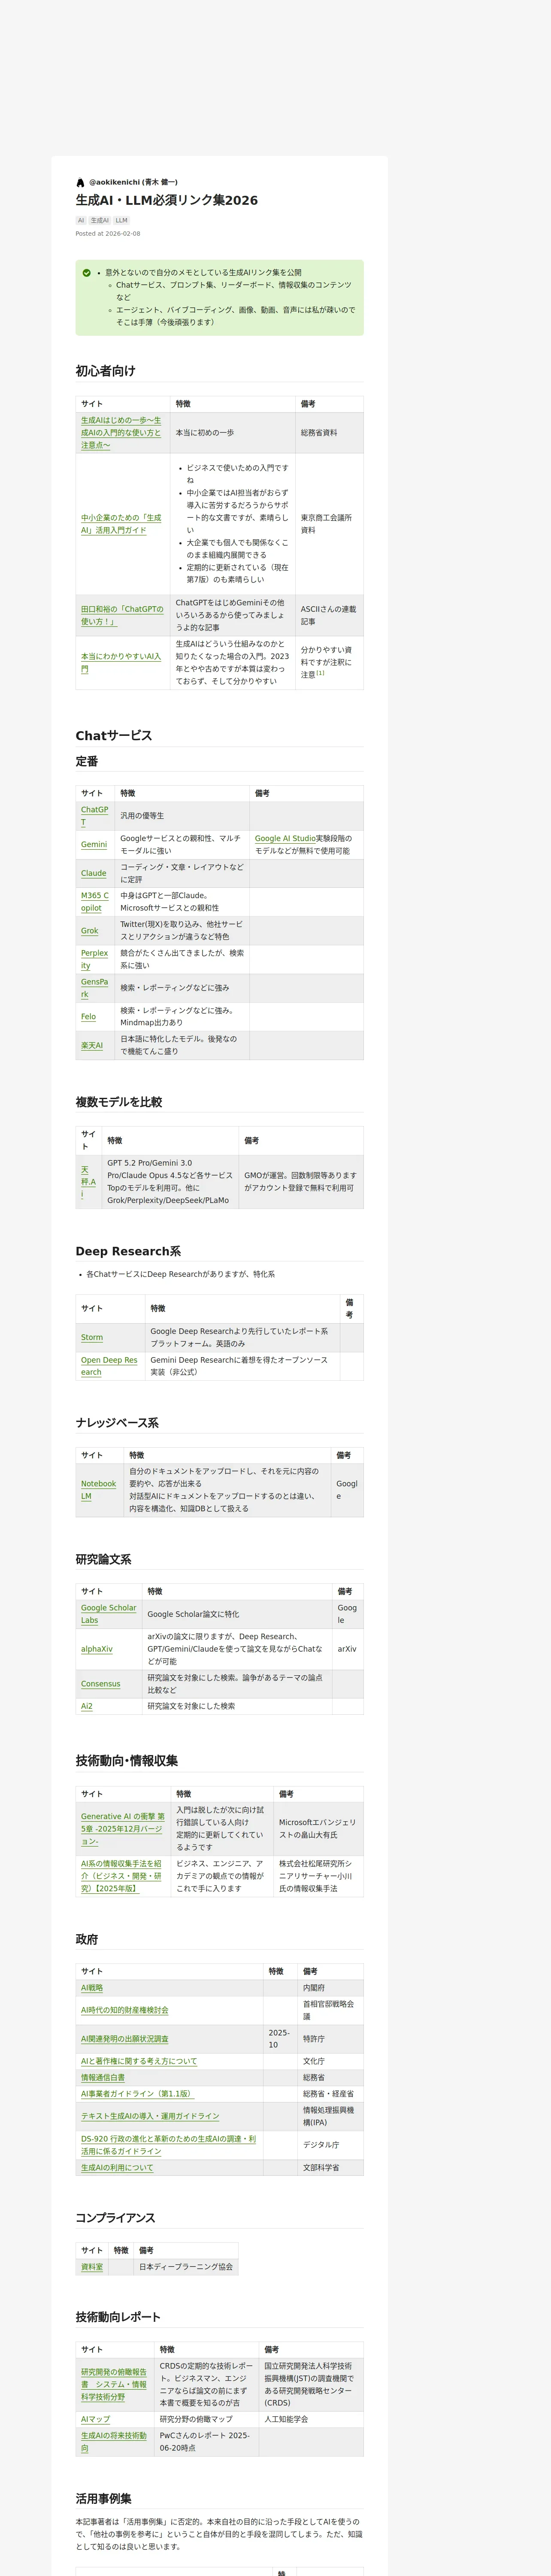Open AI系の情報収集手法を紹介 link
The image size is (551, 2576).
pos(121,1876)
